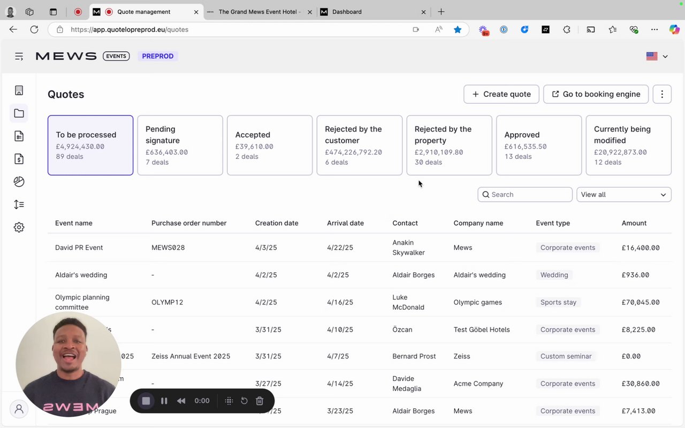The image size is (685, 428).
Task: Click the cast media icon in toolbar
Action: [591, 29]
